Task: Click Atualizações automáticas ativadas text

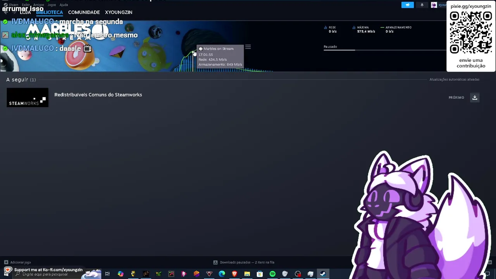Action: click(x=454, y=79)
